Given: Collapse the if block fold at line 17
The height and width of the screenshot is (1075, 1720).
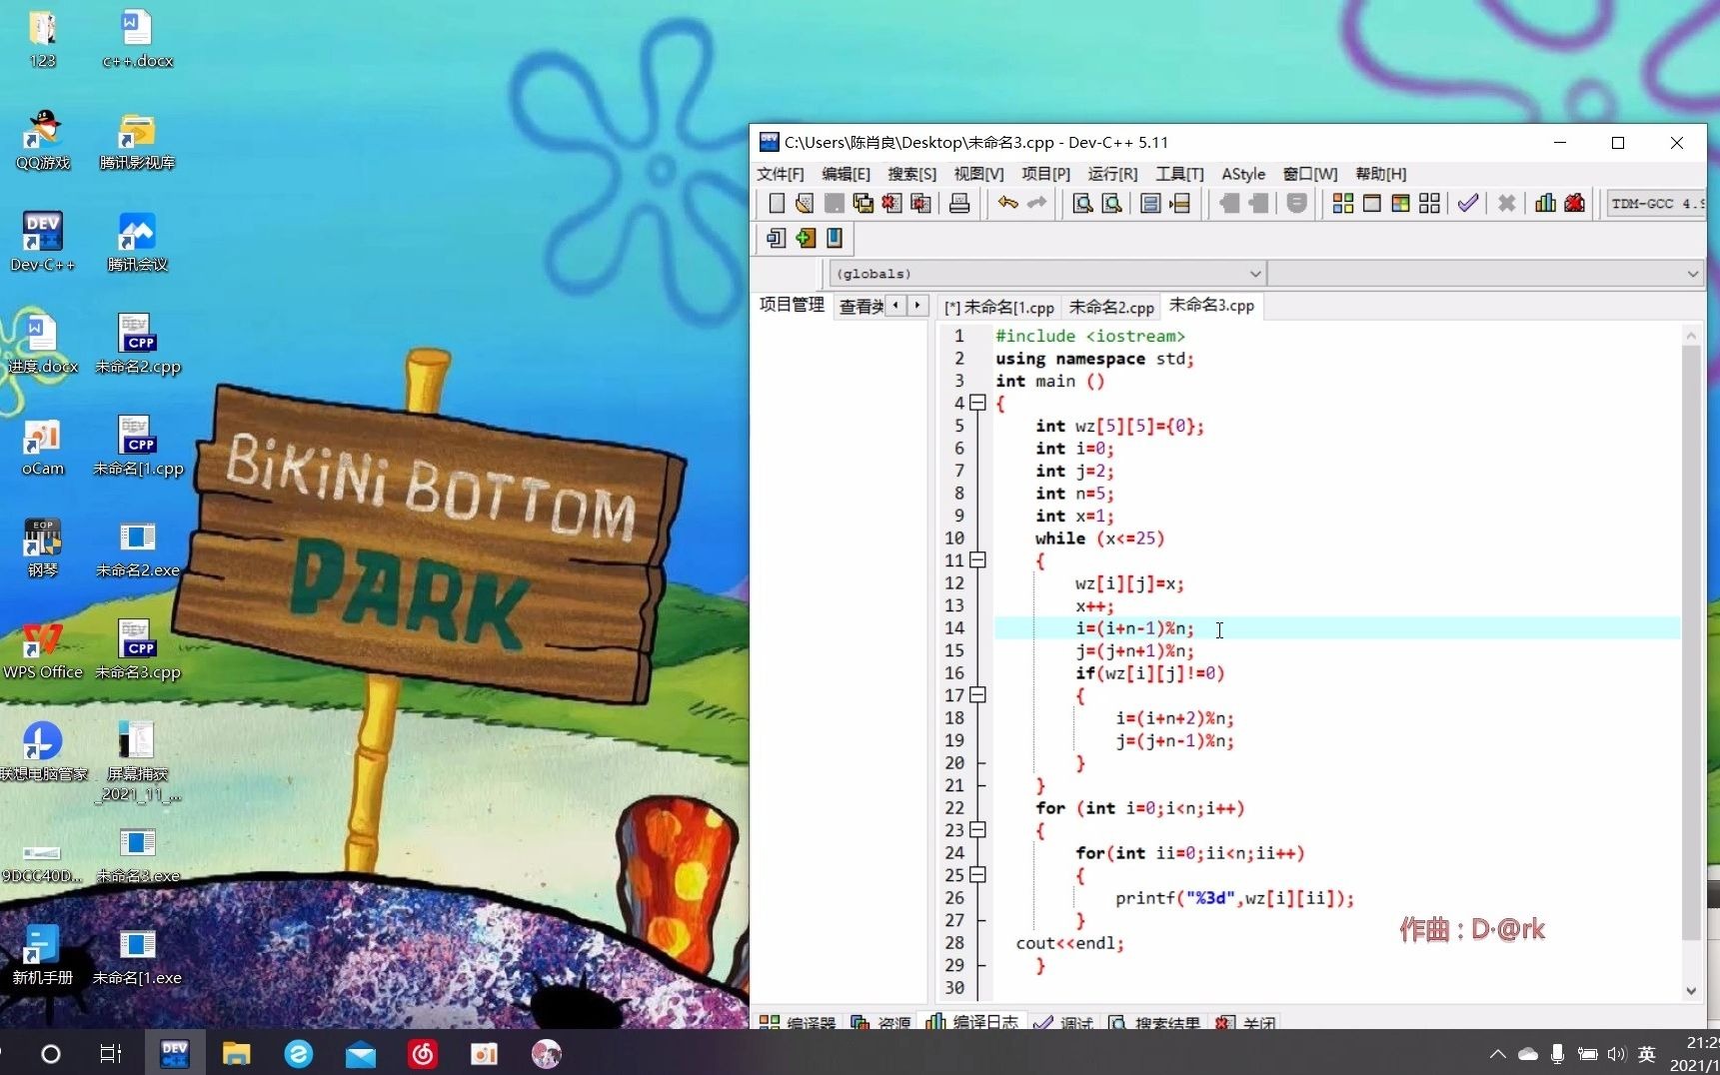Looking at the screenshot, I should 978,695.
